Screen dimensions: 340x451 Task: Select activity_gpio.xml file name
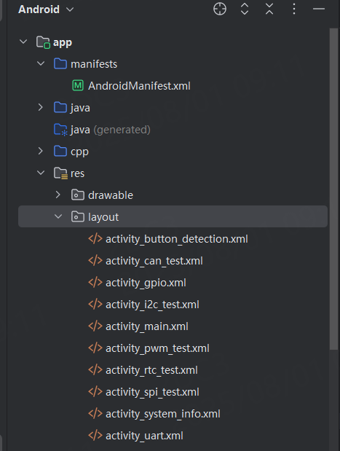pyautogui.click(x=146, y=283)
